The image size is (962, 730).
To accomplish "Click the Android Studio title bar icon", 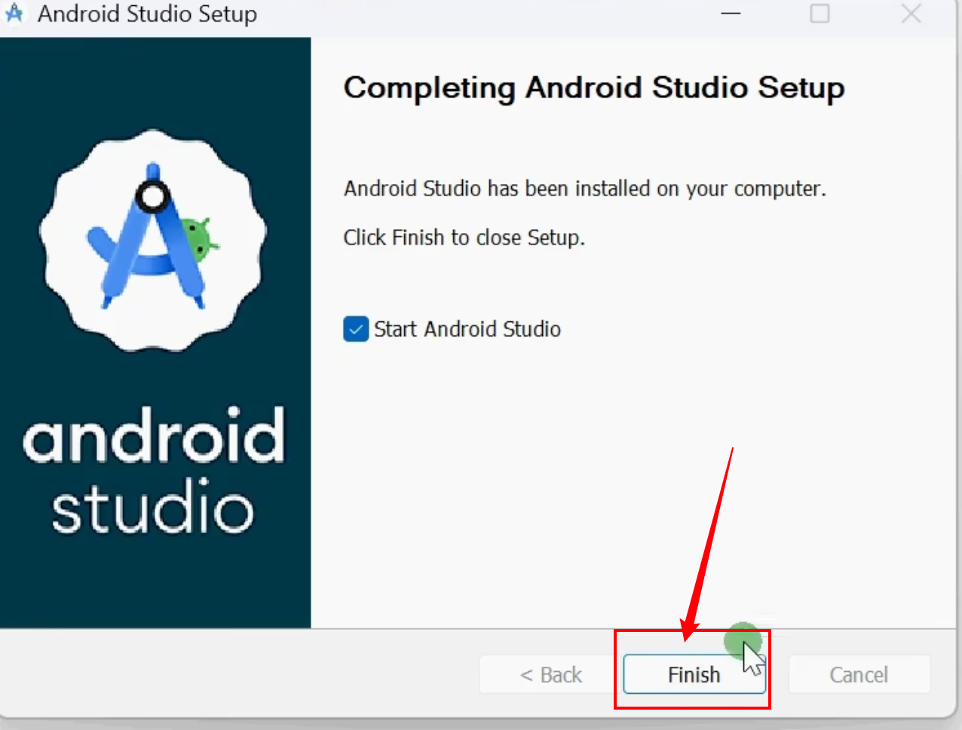I will [x=14, y=14].
